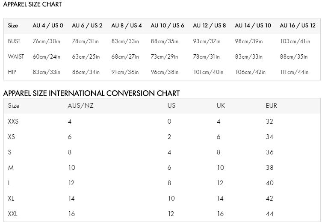The height and width of the screenshot is (222, 325).
Task: Select the AU 16 / US 12 column header
Action: (x=298, y=26)
